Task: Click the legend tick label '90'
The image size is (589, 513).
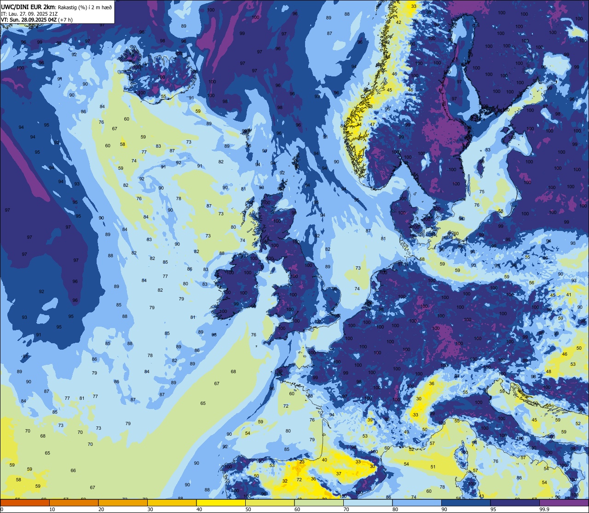Action: (x=444, y=509)
